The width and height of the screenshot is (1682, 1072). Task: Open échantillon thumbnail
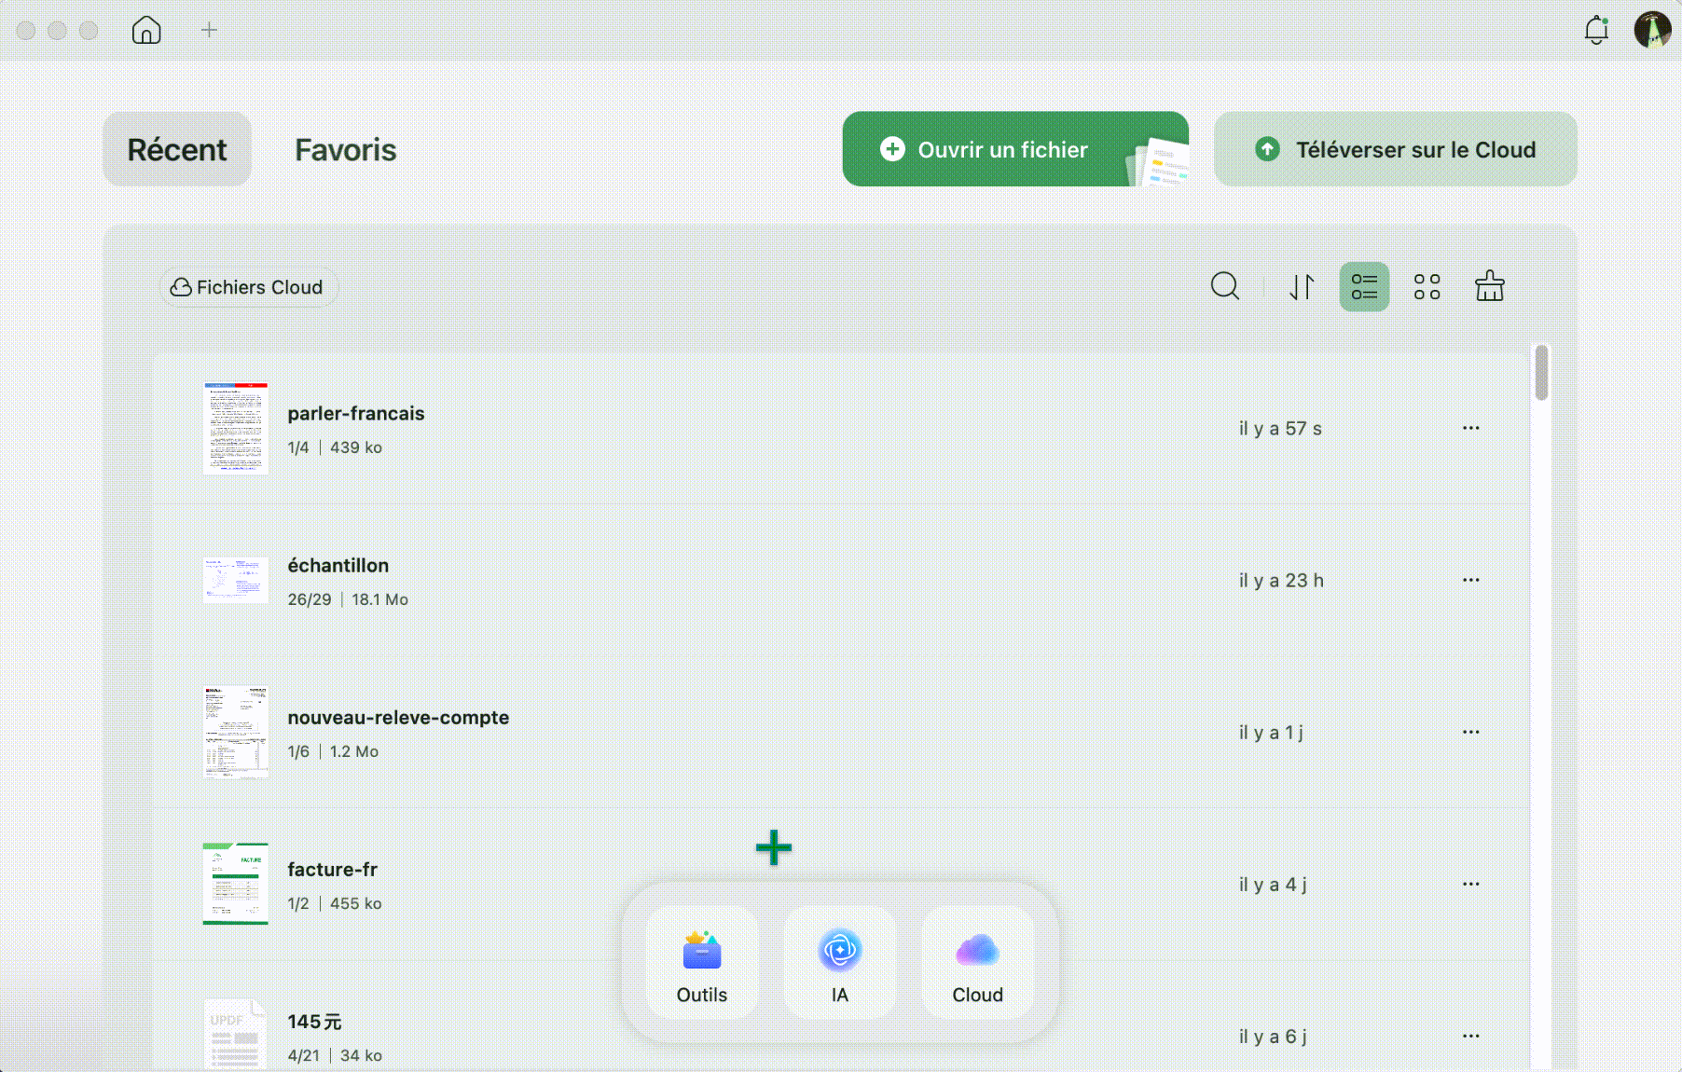click(x=236, y=580)
